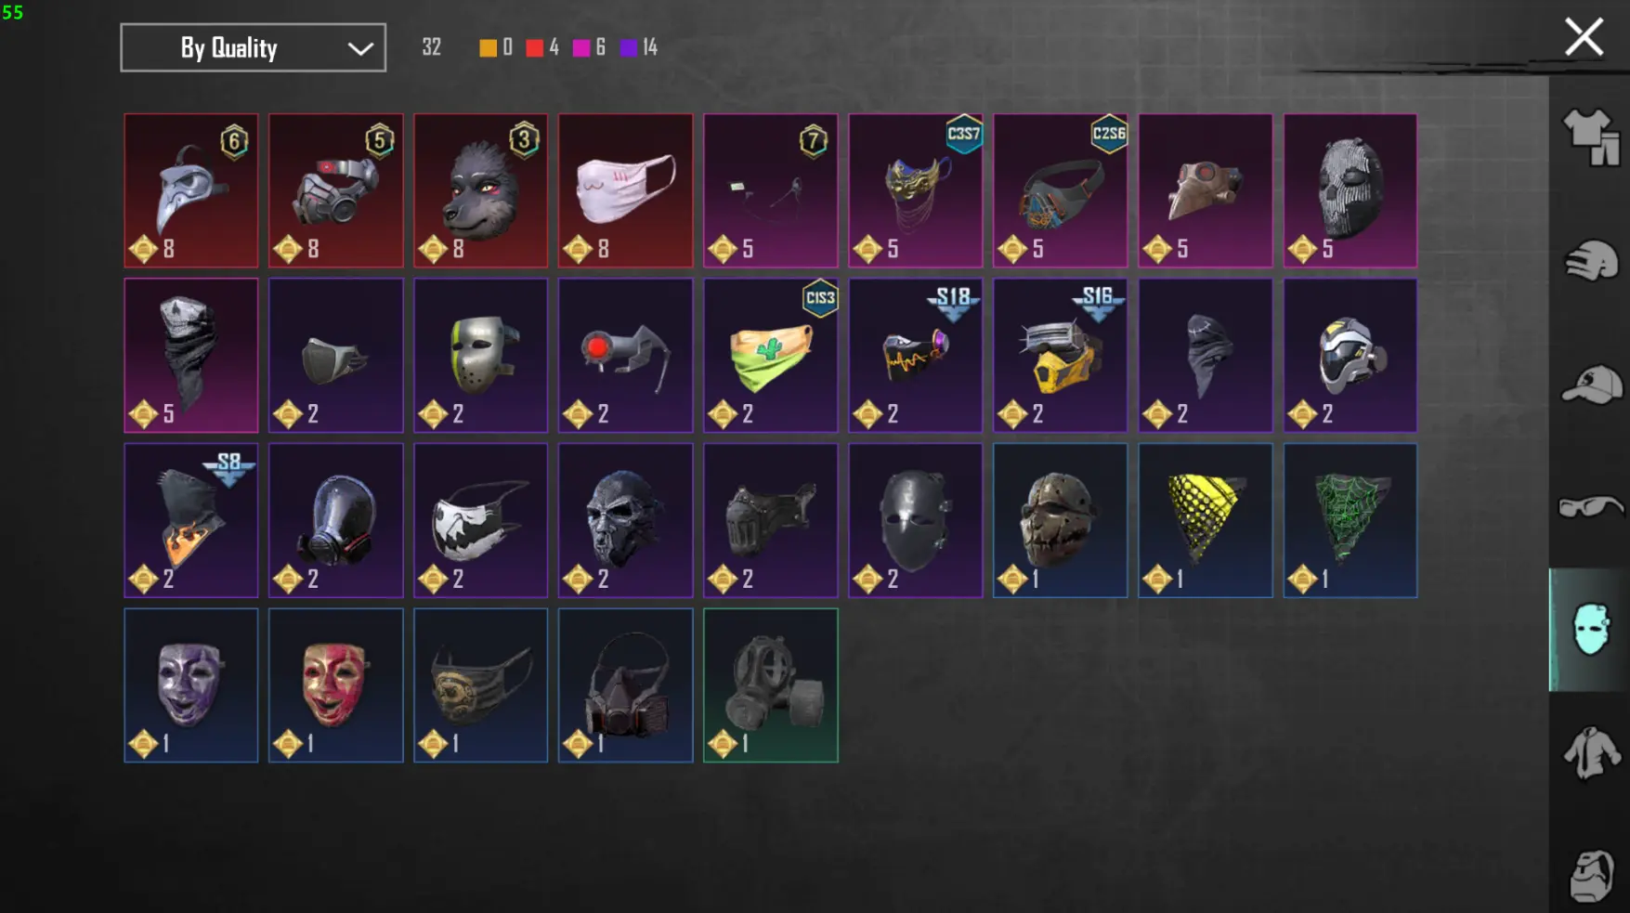Viewport: 1630px width, 913px height.
Task: Open the backpack category icon
Action: pos(1591,875)
